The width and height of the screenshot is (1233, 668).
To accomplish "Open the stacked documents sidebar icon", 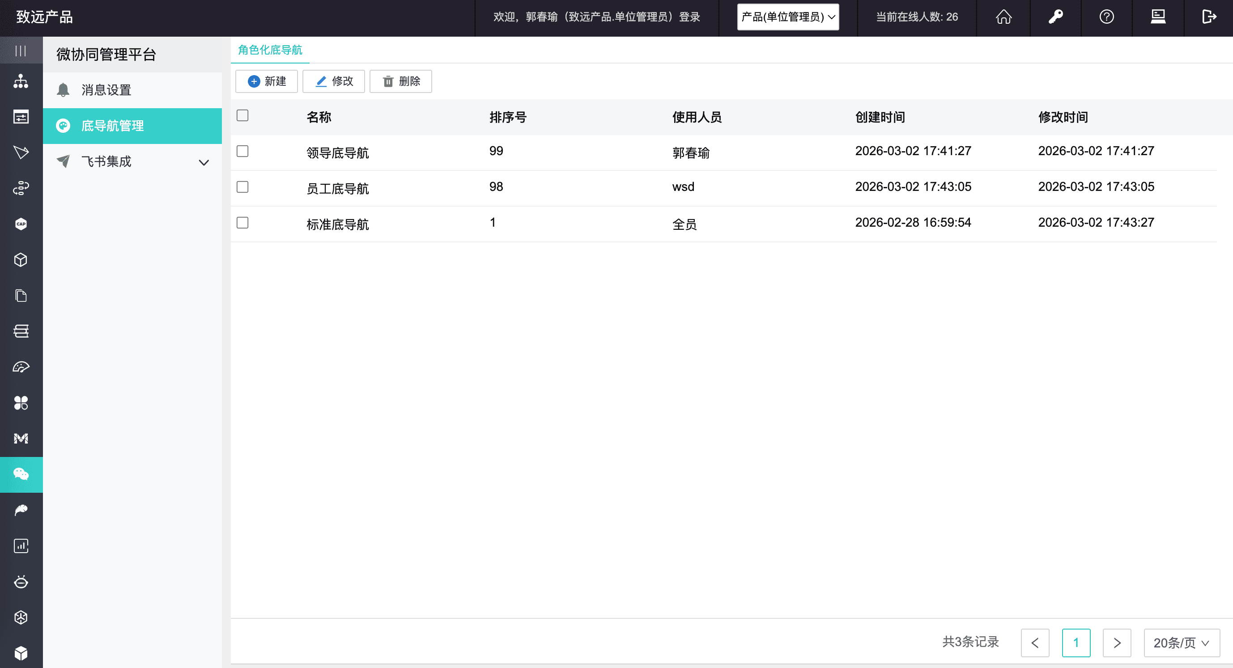I will [21, 295].
